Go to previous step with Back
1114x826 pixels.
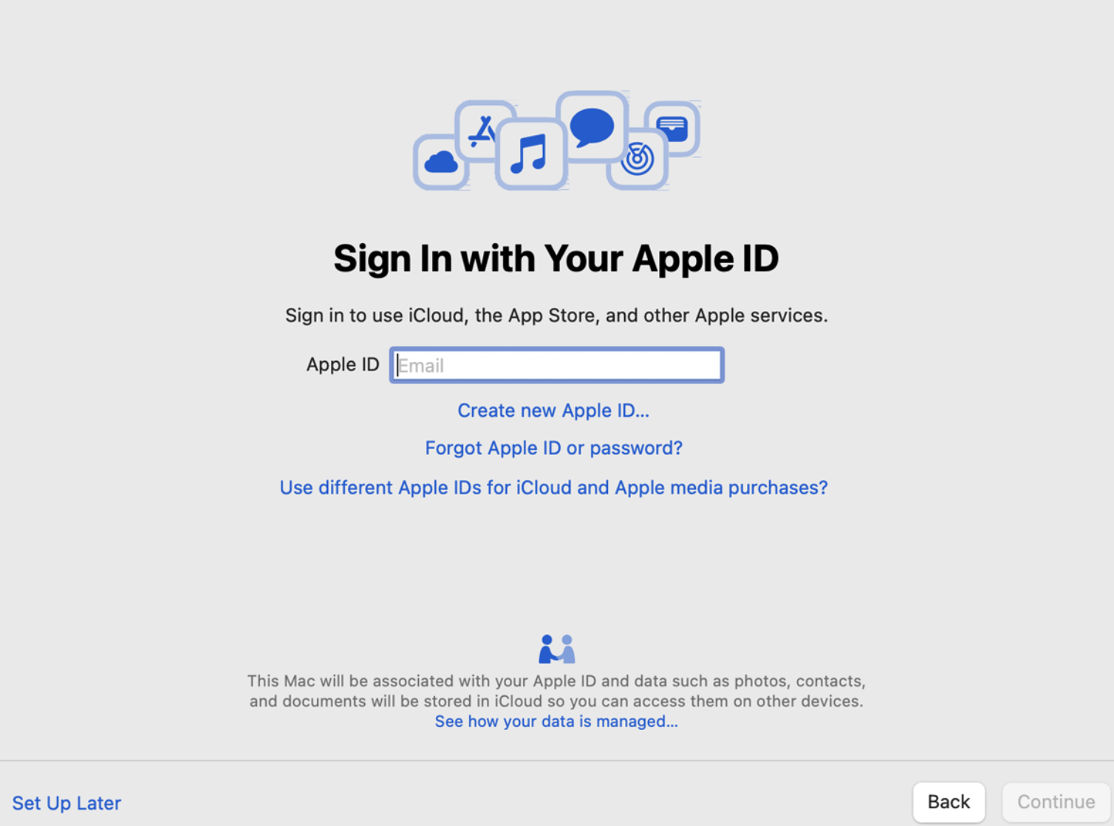coord(949,802)
